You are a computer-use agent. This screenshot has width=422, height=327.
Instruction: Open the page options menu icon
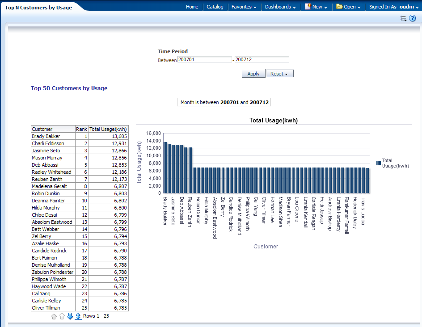(403, 18)
